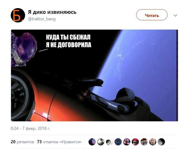Open eighth liker avatar, bearded man photo

[153, 142]
